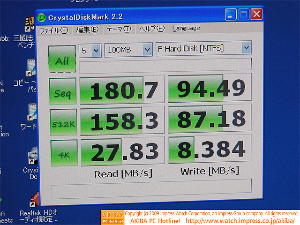Open the test count dropdown showing 5

point(90,49)
